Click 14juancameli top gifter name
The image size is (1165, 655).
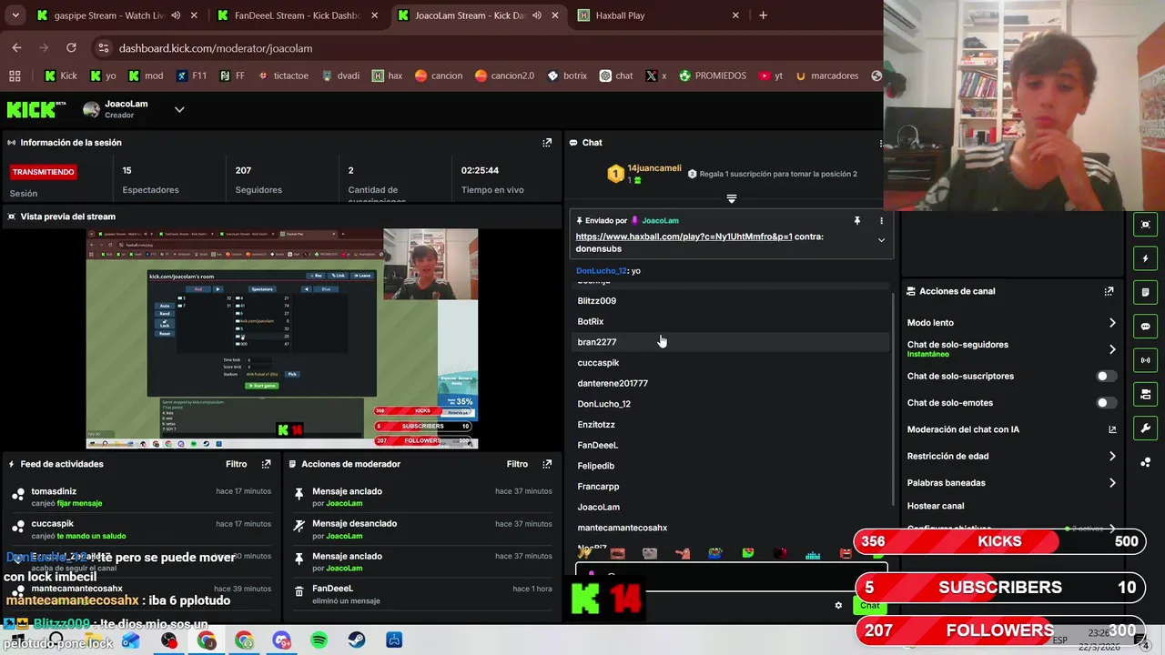(x=654, y=168)
